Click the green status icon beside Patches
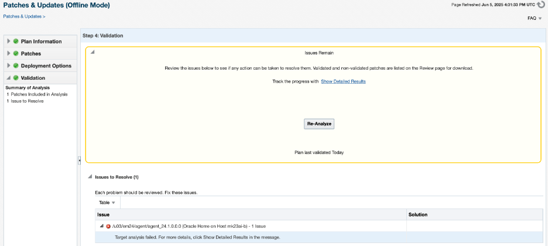 [x=16, y=54]
